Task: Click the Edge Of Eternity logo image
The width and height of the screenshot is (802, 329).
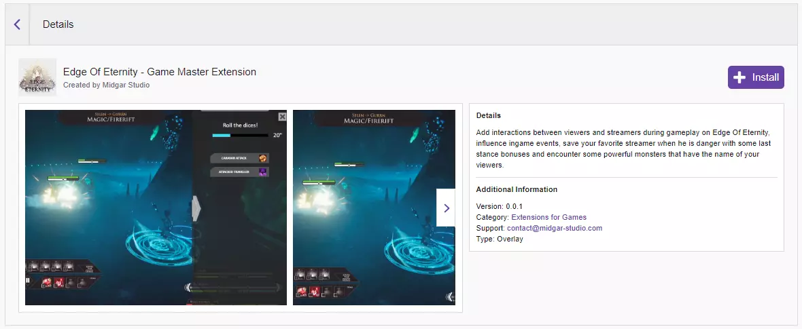Action: point(37,77)
